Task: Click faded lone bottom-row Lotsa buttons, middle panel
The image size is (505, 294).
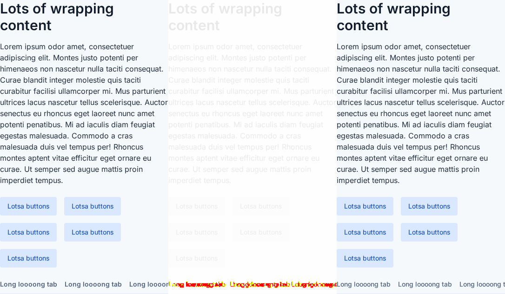Action: coord(197,258)
